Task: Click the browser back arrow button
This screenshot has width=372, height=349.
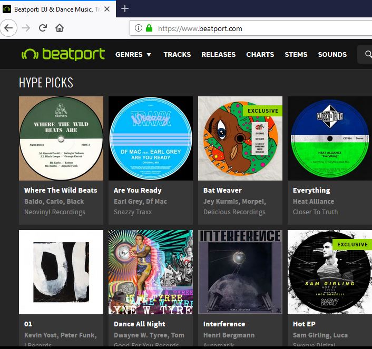Action: pos(8,28)
